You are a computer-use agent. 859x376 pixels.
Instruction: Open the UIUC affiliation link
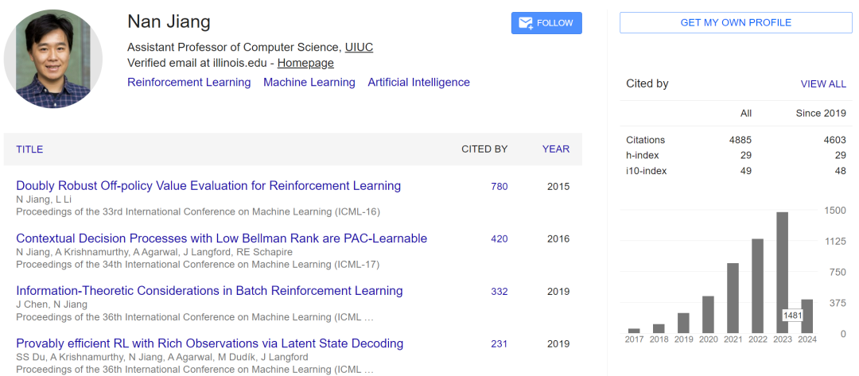(x=359, y=47)
